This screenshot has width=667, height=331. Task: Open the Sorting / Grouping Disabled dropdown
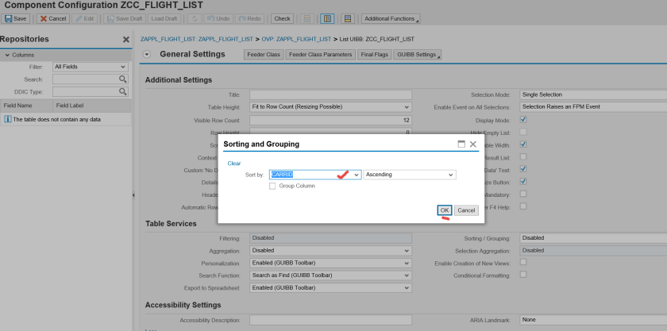click(593, 238)
